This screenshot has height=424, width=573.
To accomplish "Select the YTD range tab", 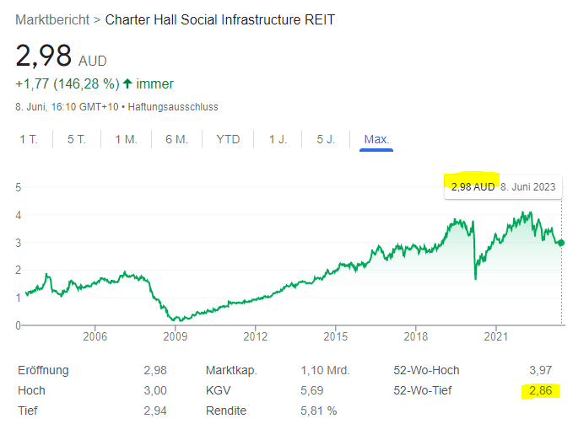I will click(228, 139).
